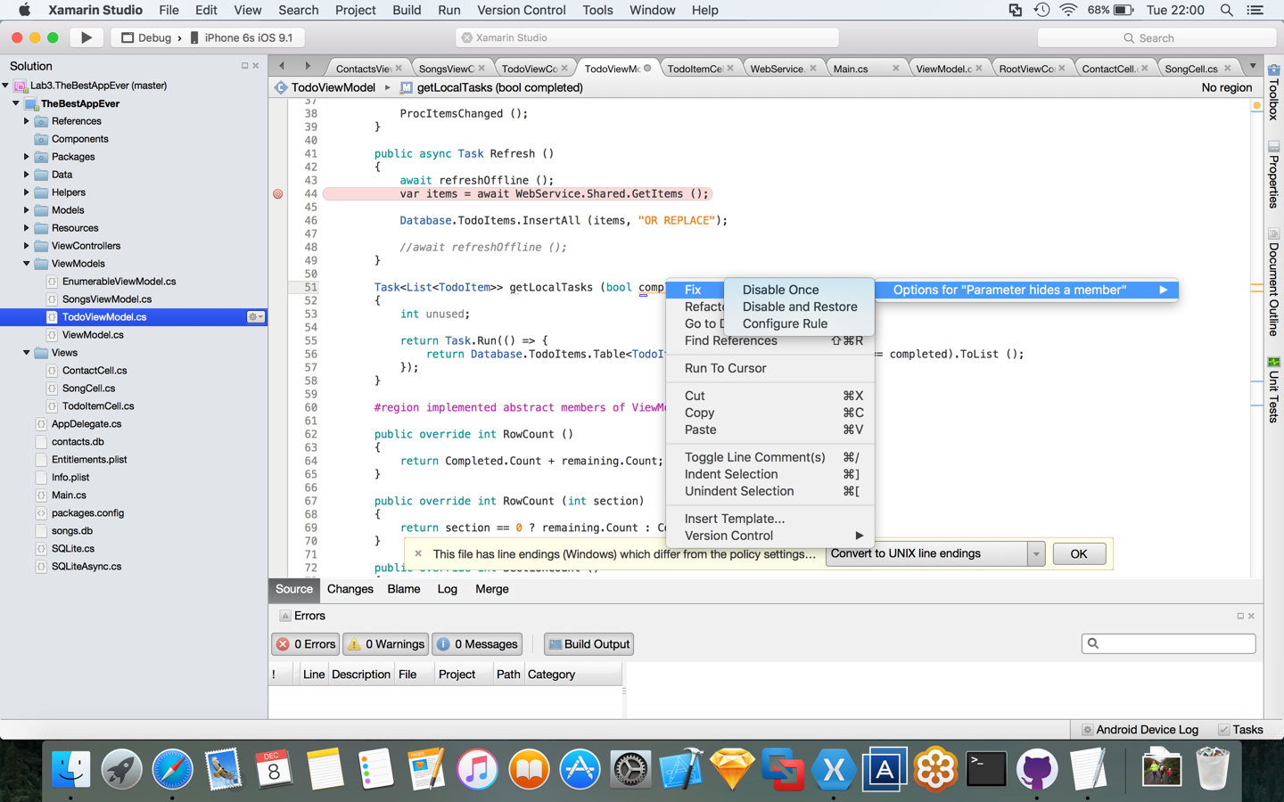Open the Toolbox side panel
Image resolution: width=1284 pixels, height=802 pixels.
tap(1273, 92)
